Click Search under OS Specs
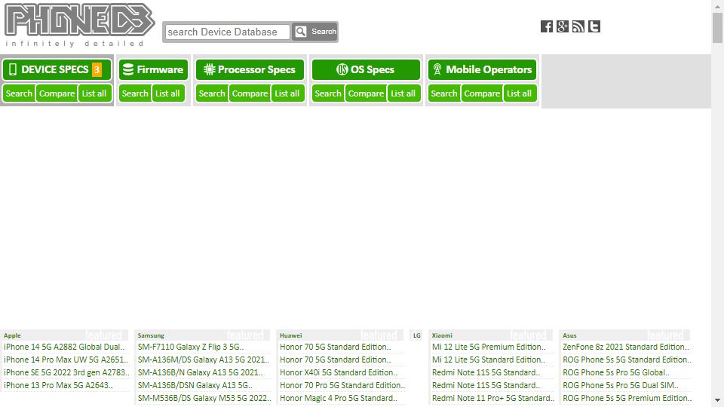Viewport: 724px width, 407px height. [x=328, y=93]
